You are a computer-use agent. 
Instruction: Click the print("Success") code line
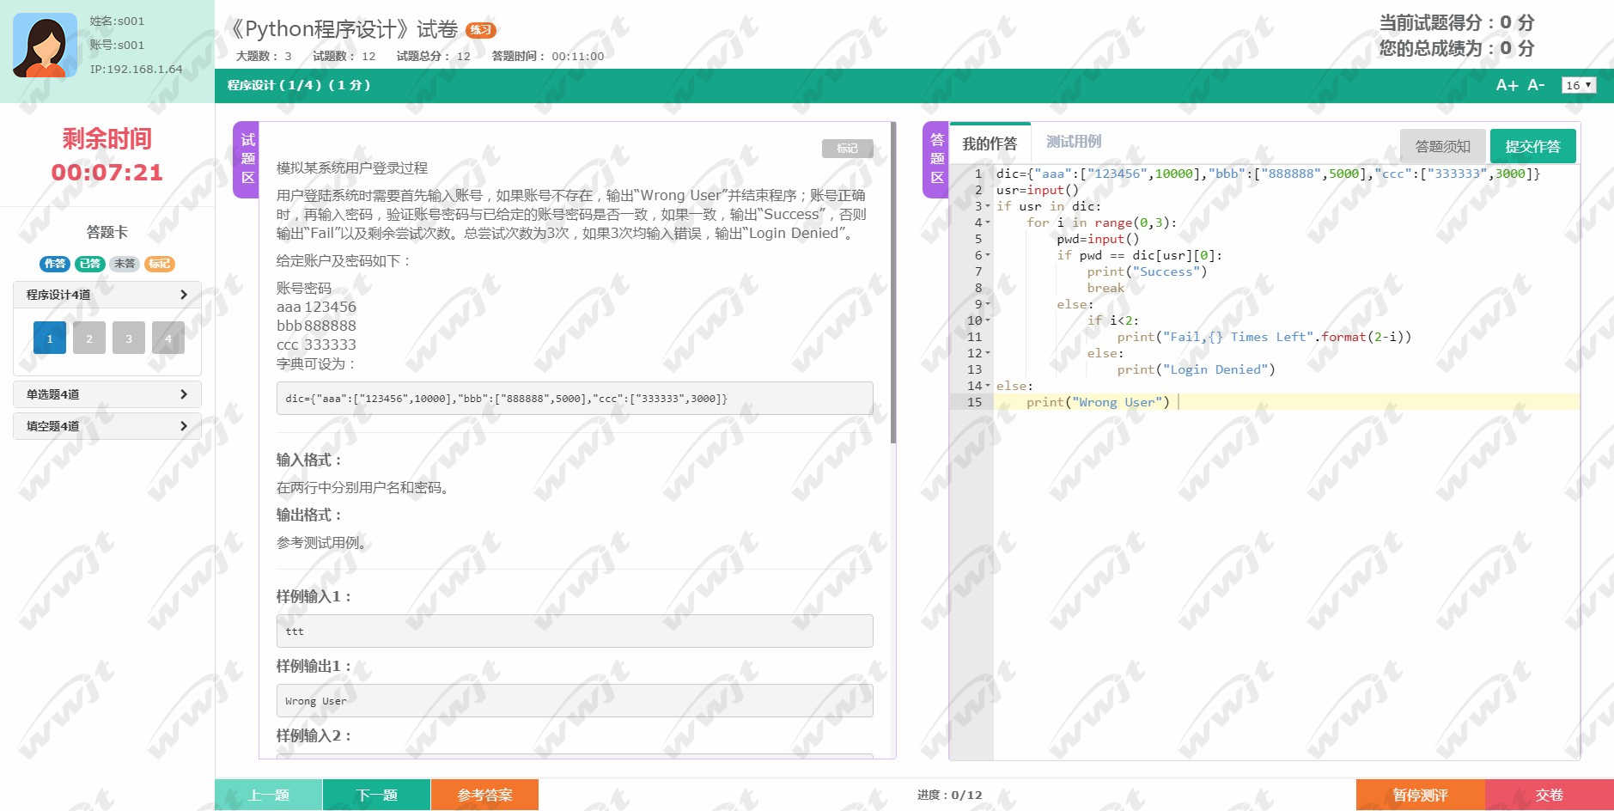pos(1147,271)
